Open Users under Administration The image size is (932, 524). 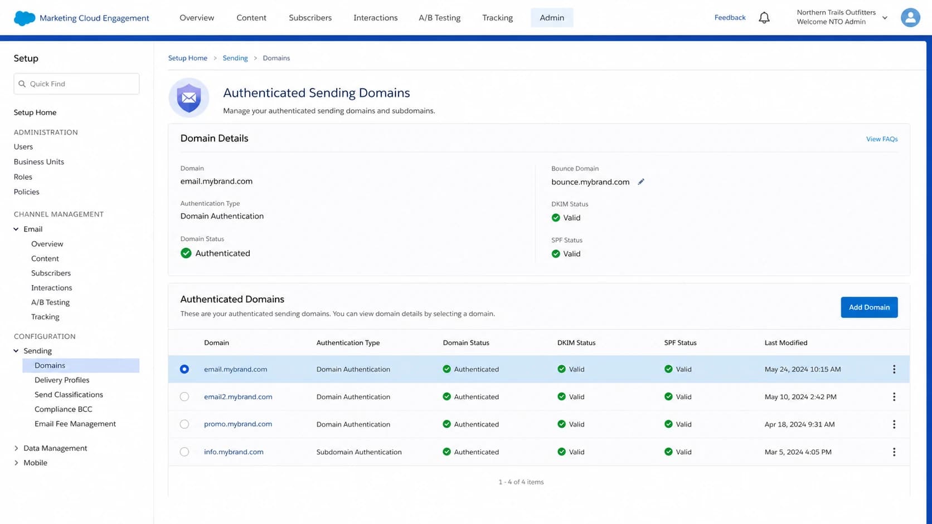(23, 147)
